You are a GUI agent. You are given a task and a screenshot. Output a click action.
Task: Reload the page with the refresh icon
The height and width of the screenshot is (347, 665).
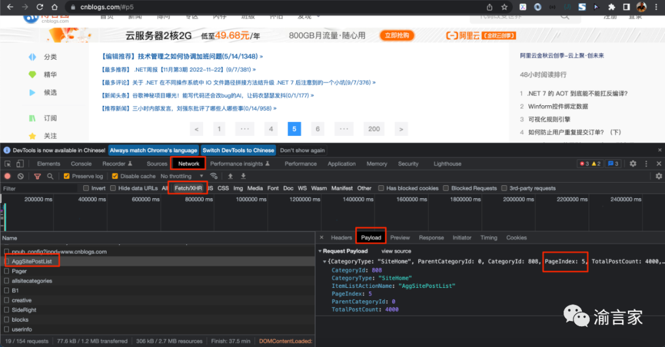[x=40, y=7]
